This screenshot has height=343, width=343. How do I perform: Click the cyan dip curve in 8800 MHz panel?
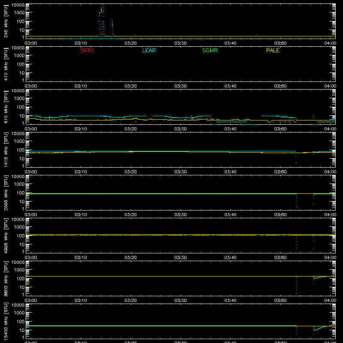319,277
